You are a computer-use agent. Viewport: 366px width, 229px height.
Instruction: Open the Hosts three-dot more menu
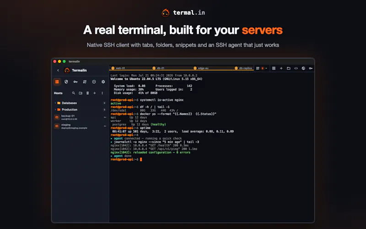(x=102, y=93)
